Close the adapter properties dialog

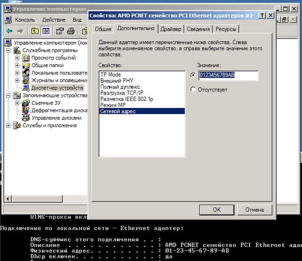point(271,15)
